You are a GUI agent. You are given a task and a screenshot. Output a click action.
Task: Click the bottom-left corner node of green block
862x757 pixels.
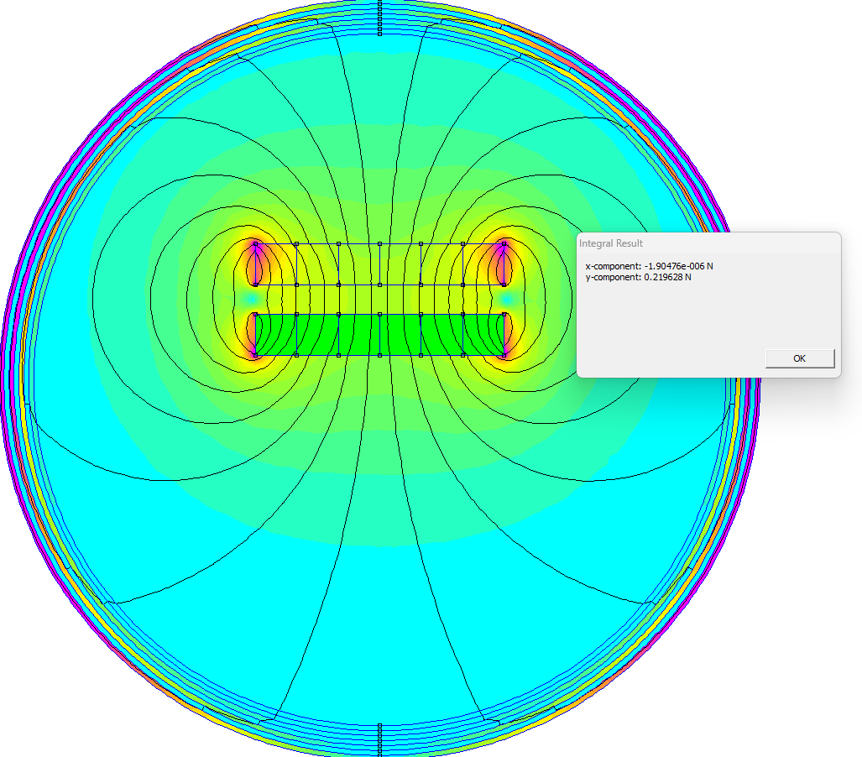coord(255,356)
